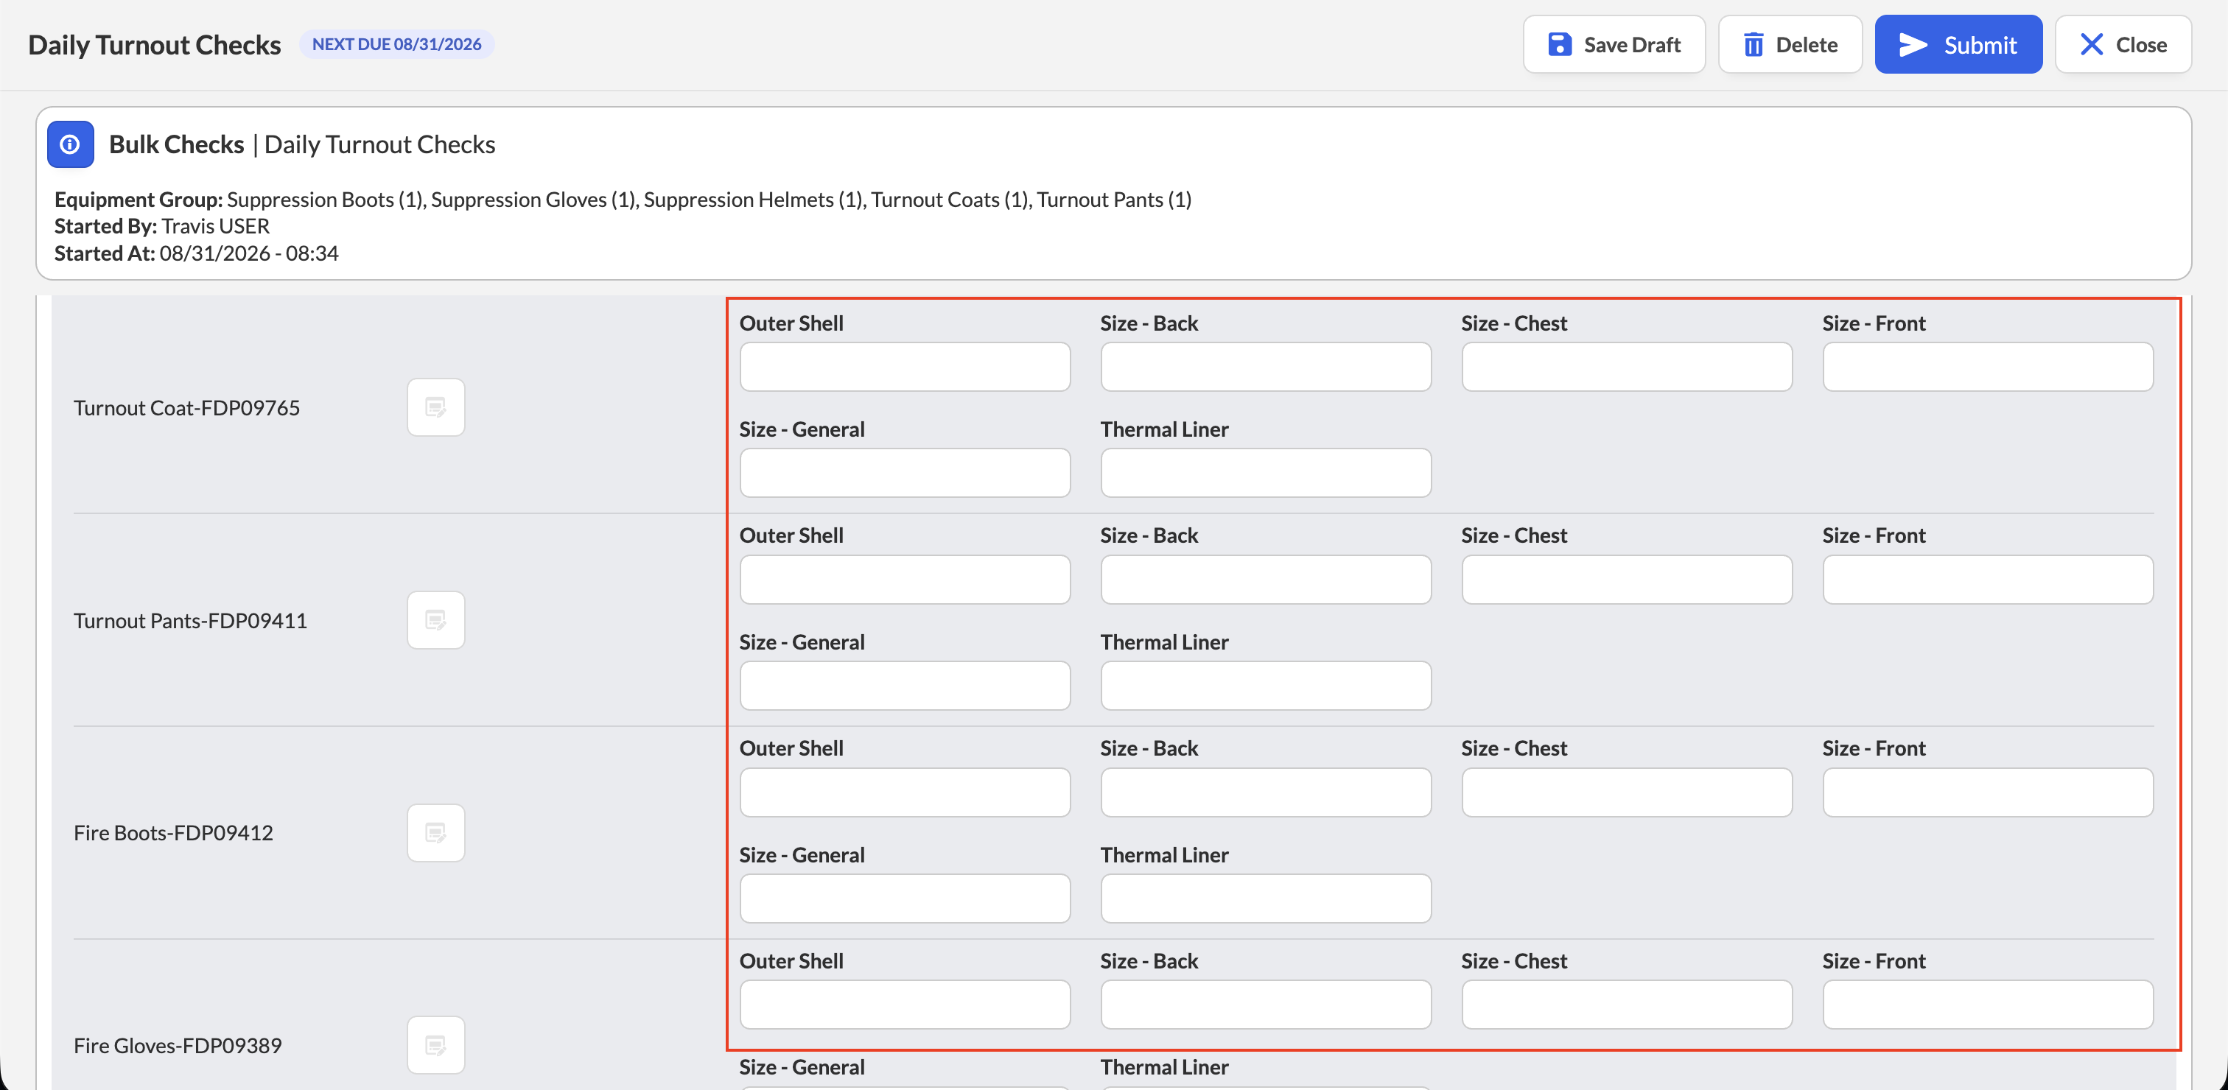Image resolution: width=2228 pixels, height=1090 pixels.
Task: Focus the Size - Back field for Turnout Pants
Action: pyautogui.click(x=1267, y=579)
